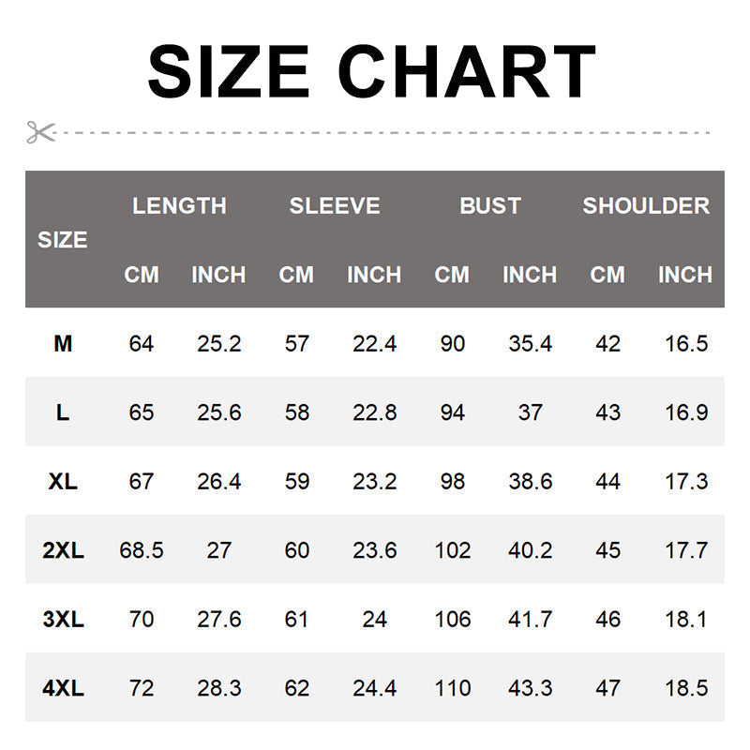Select the XL size row label
750x750 pixels.
point(63,482)
